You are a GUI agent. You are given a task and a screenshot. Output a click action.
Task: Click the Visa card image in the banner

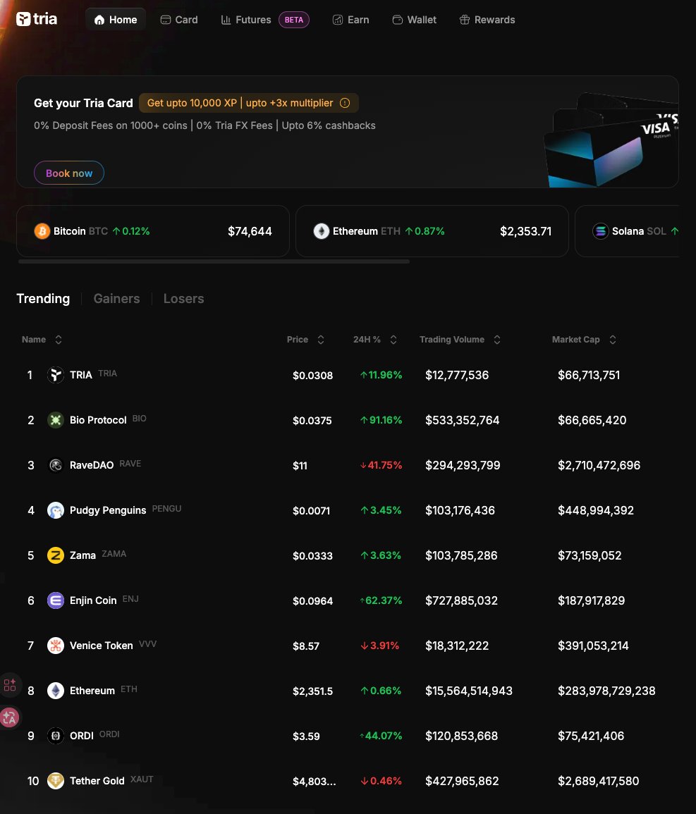612,140
